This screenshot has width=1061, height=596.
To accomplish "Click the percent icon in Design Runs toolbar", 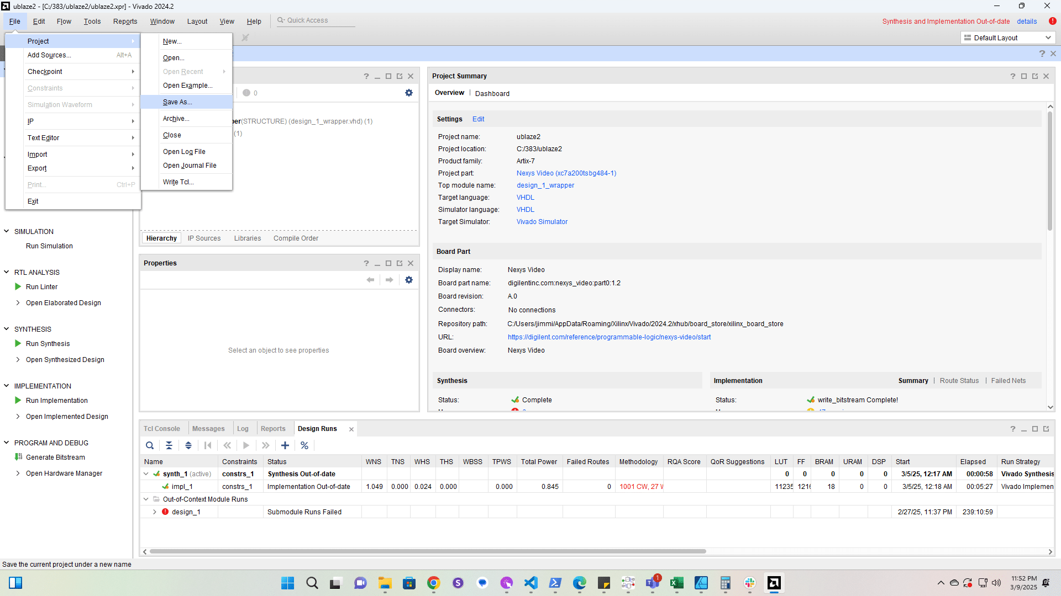I will (304, 445).
